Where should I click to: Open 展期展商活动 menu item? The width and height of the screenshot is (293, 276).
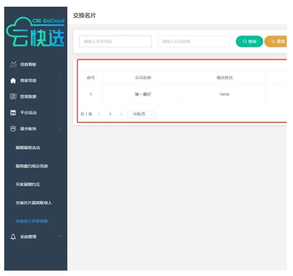tap(28, 148)
